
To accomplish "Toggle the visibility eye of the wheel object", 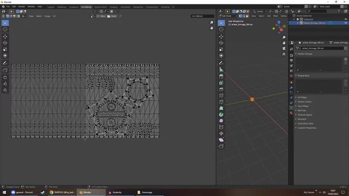I will 346,23.
